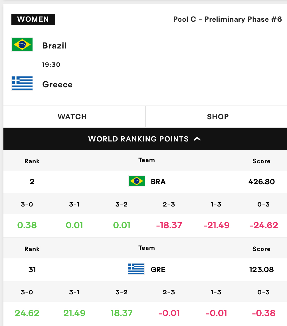
Task: Click the World Ranking Points header bar
Action: (x=145, y=139)
